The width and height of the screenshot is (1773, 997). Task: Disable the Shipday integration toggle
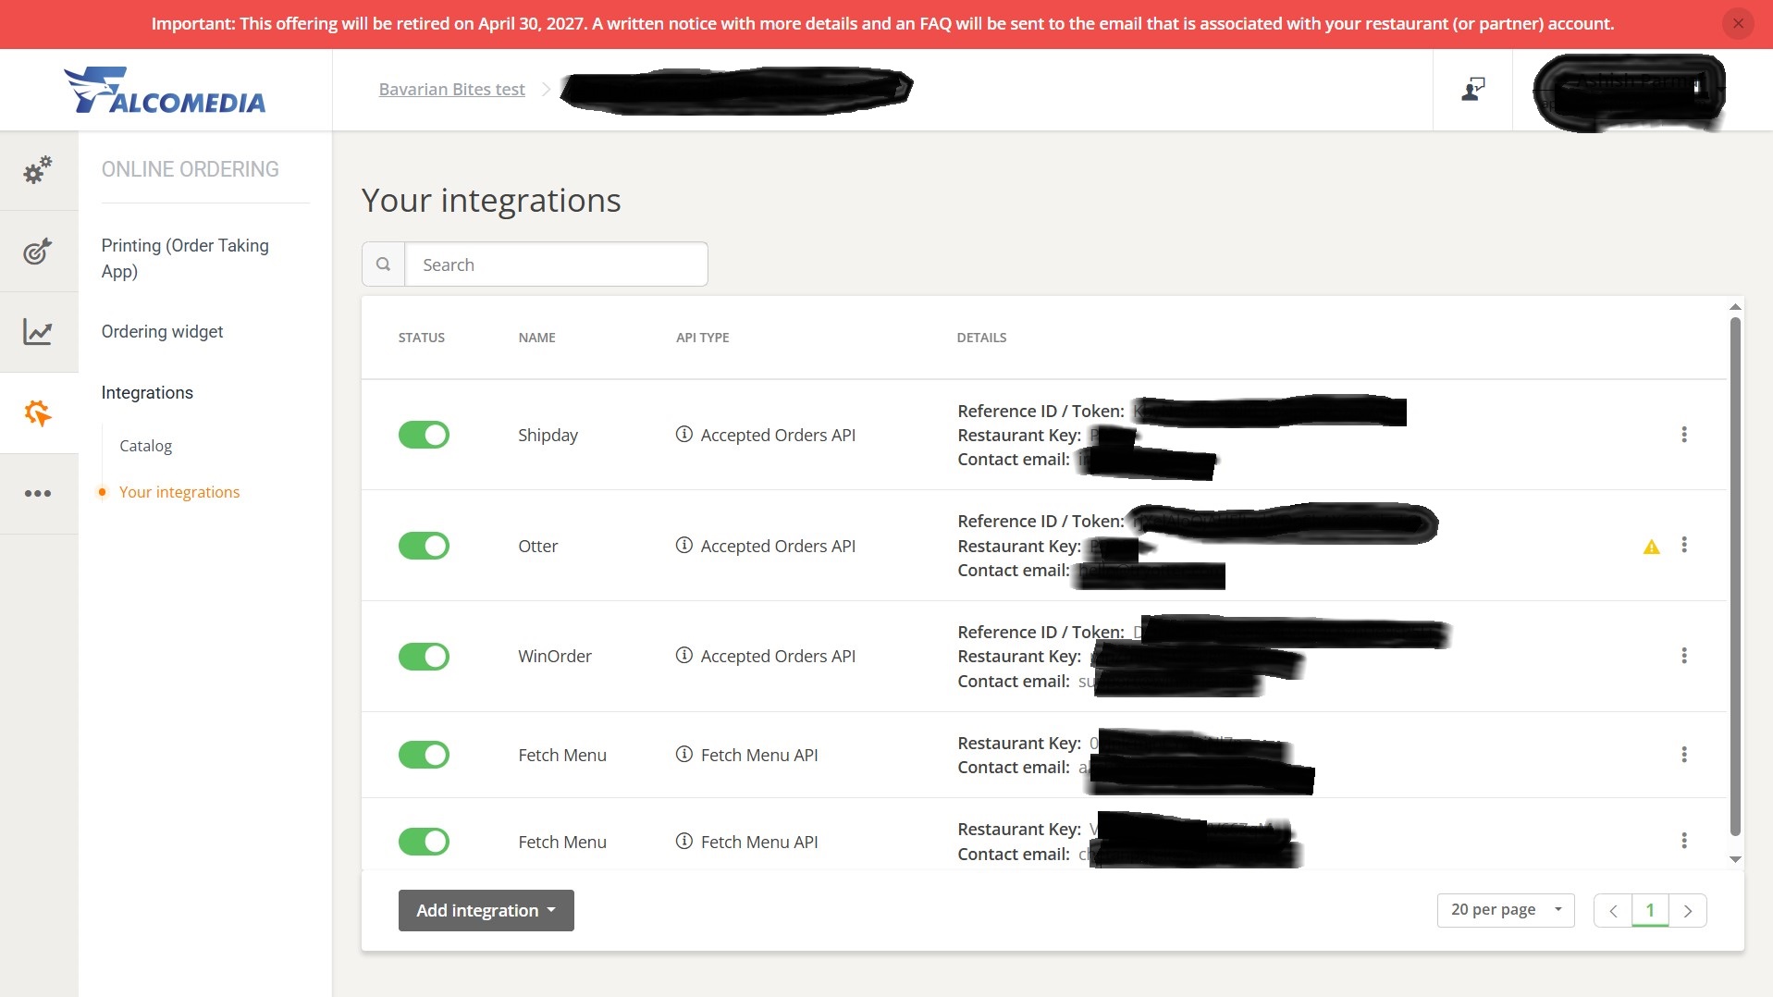click(424, 435)
